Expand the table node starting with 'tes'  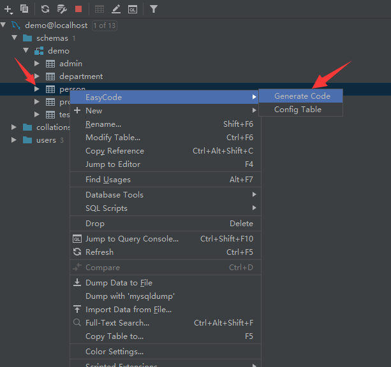click(x=37, y=114)
